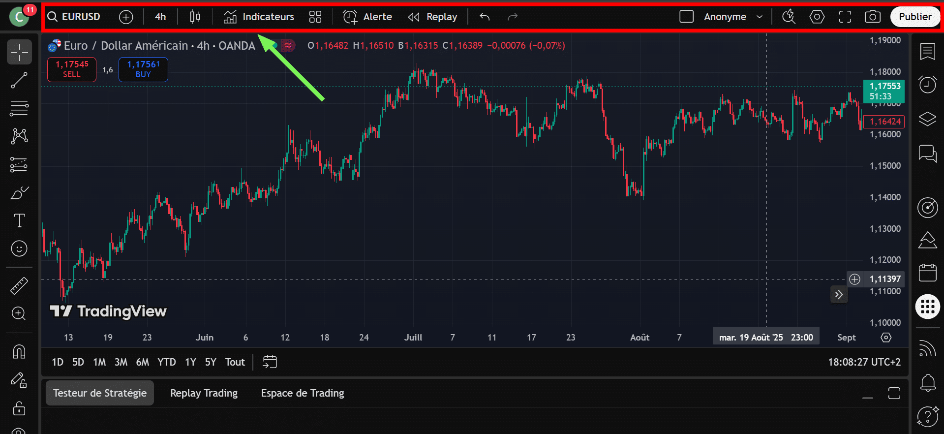Switch to Replay Trading tab
This screenshot has width=944, height=434.
tap(204, 393)
